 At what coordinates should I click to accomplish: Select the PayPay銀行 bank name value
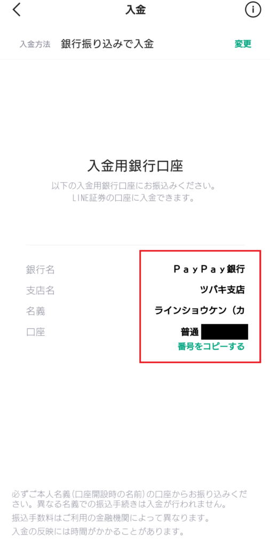click(x=209, y=269)
